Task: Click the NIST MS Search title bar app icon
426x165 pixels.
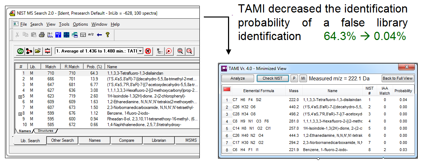Action: click(12, 13)
